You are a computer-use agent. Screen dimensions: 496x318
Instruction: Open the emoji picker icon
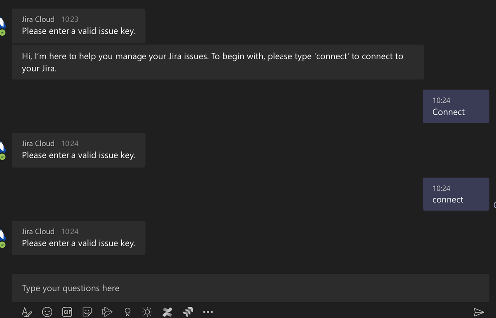47,312
